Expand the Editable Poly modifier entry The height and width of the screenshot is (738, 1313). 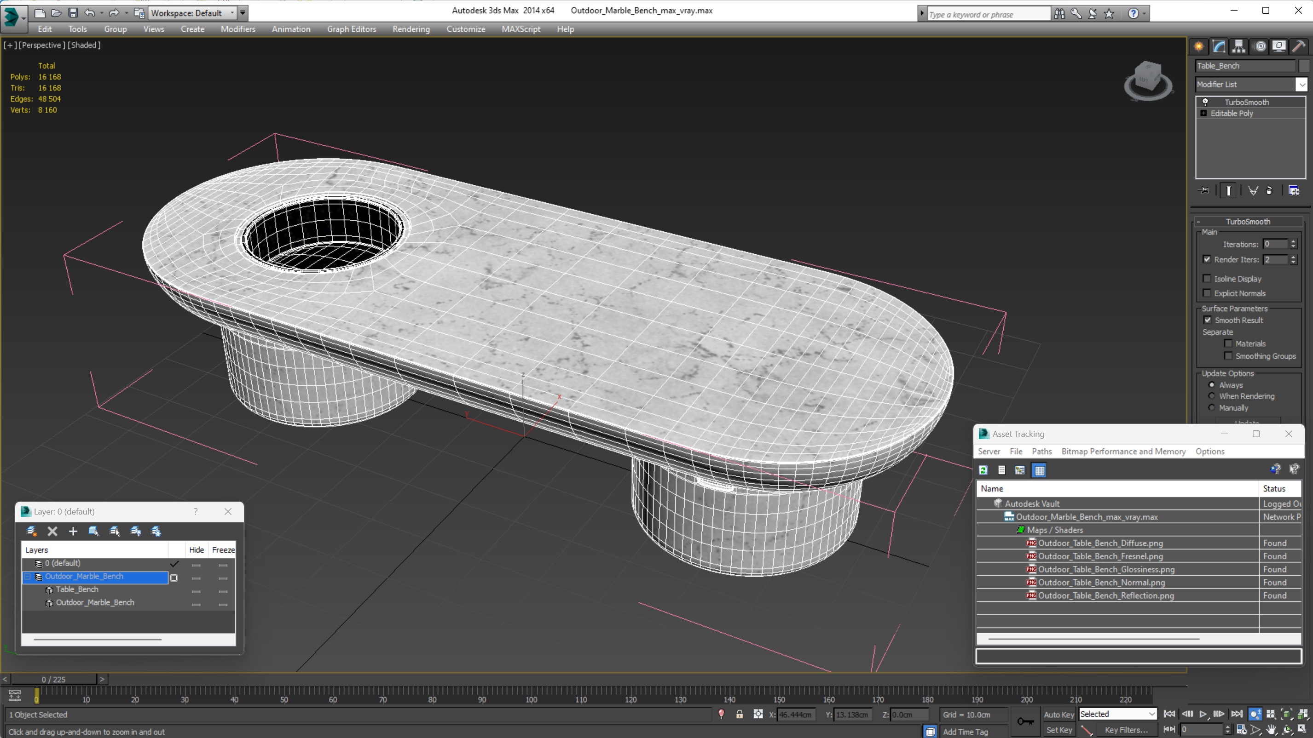tap(1204, 113)
